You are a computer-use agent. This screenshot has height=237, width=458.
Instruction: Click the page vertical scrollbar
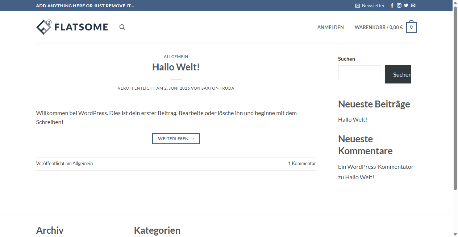(455, 98)
